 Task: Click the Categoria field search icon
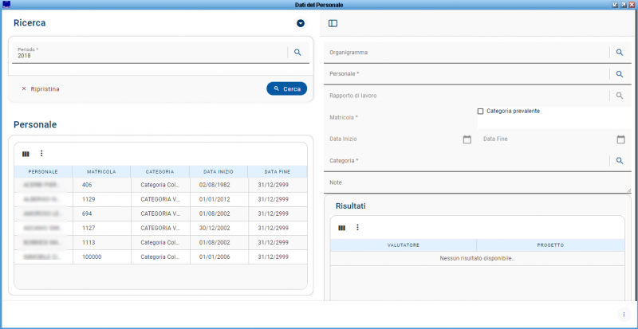(619, 161)
